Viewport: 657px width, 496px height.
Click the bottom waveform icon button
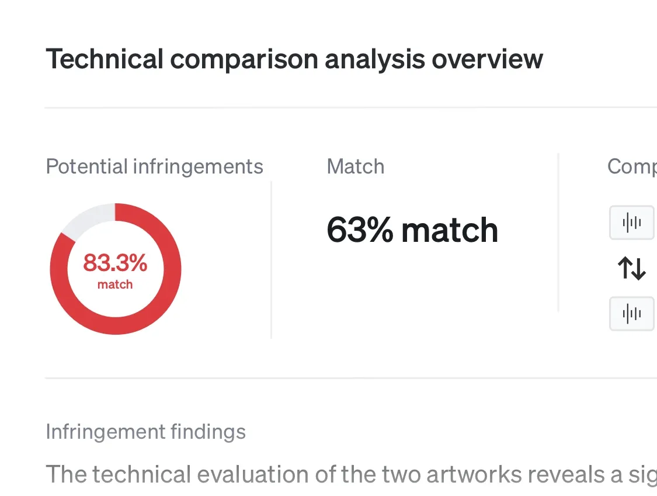(632, 314)
